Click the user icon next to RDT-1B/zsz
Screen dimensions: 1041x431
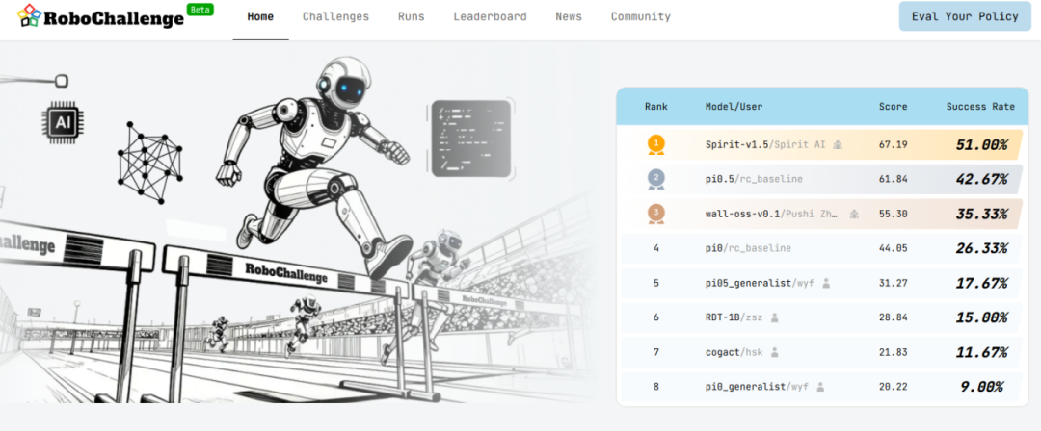[774, 317]
